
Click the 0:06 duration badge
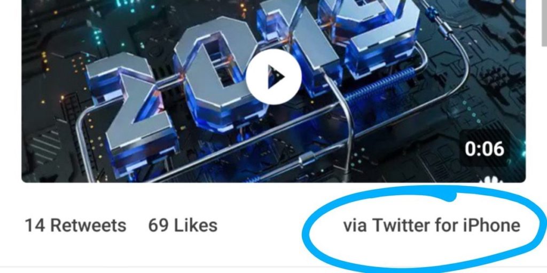(484, 149)
